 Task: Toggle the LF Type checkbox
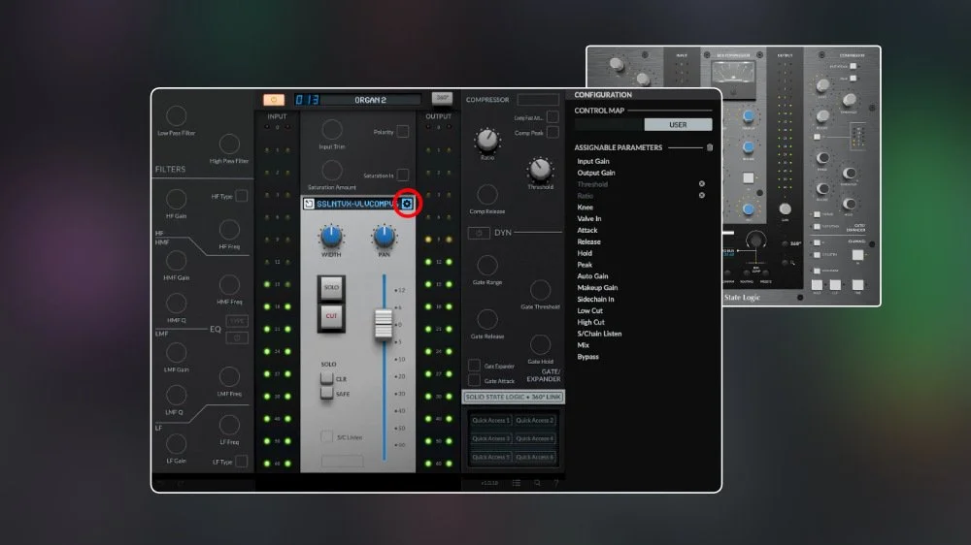pyautogui.click(x=242, y=461)
